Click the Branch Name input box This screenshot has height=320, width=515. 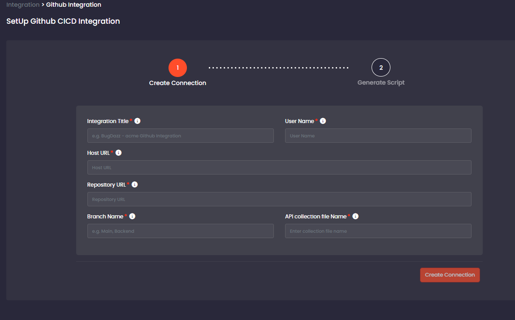tap(180, 231)
